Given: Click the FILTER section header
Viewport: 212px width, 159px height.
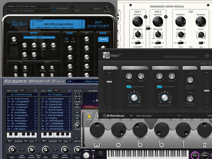Looking at the screenshot, I should tap(70, 33).
